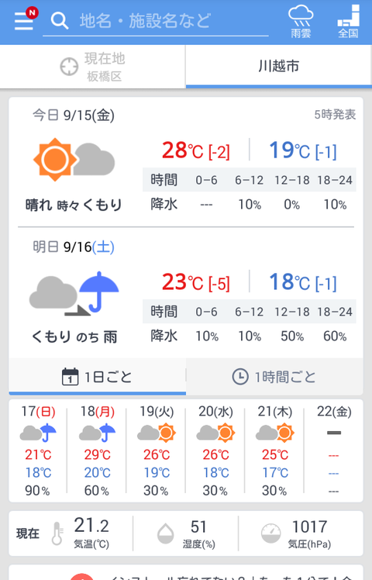Switch to the 現在地 板橋区 tab

click(x=92, y=67)
